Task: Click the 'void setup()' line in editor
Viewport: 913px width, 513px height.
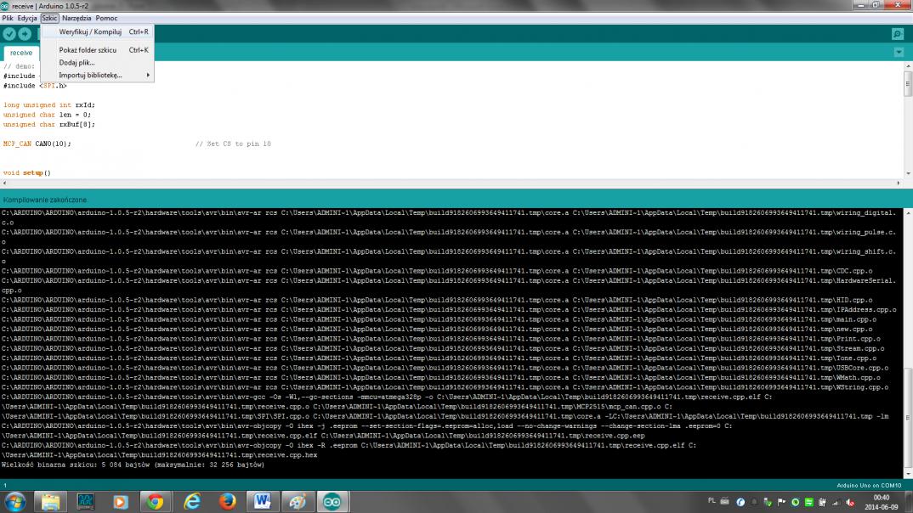Action: 27,172
